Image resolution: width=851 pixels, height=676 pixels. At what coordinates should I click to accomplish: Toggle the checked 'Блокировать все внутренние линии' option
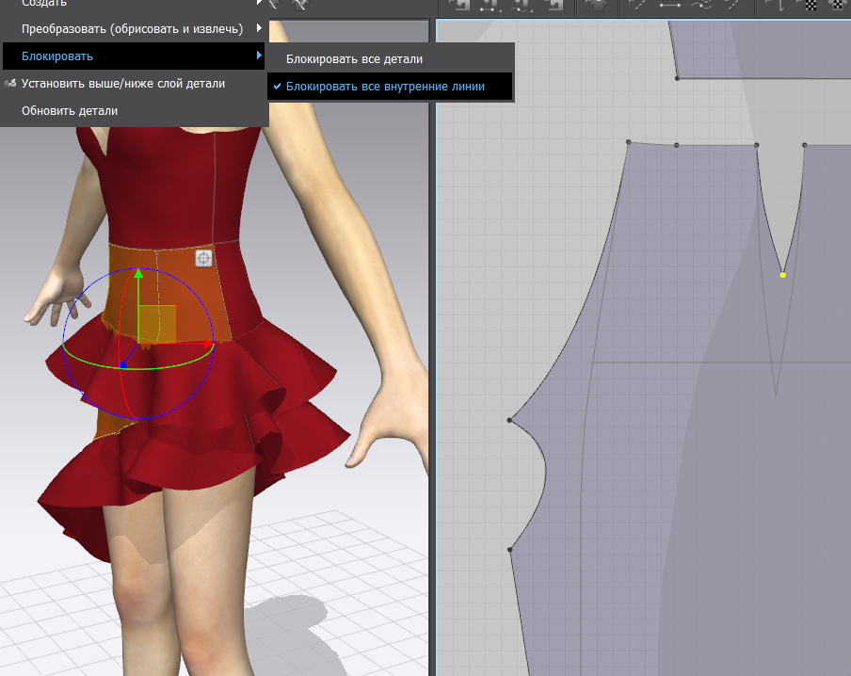click(385, 87)
